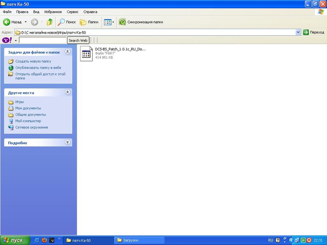Viewport: 327px width, 245px height.
Task: Select the DCS-BS_Patch file icon
Action: (x=86, y=53)
